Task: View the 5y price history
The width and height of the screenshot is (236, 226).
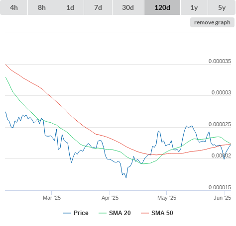Action: pos(222,7)
